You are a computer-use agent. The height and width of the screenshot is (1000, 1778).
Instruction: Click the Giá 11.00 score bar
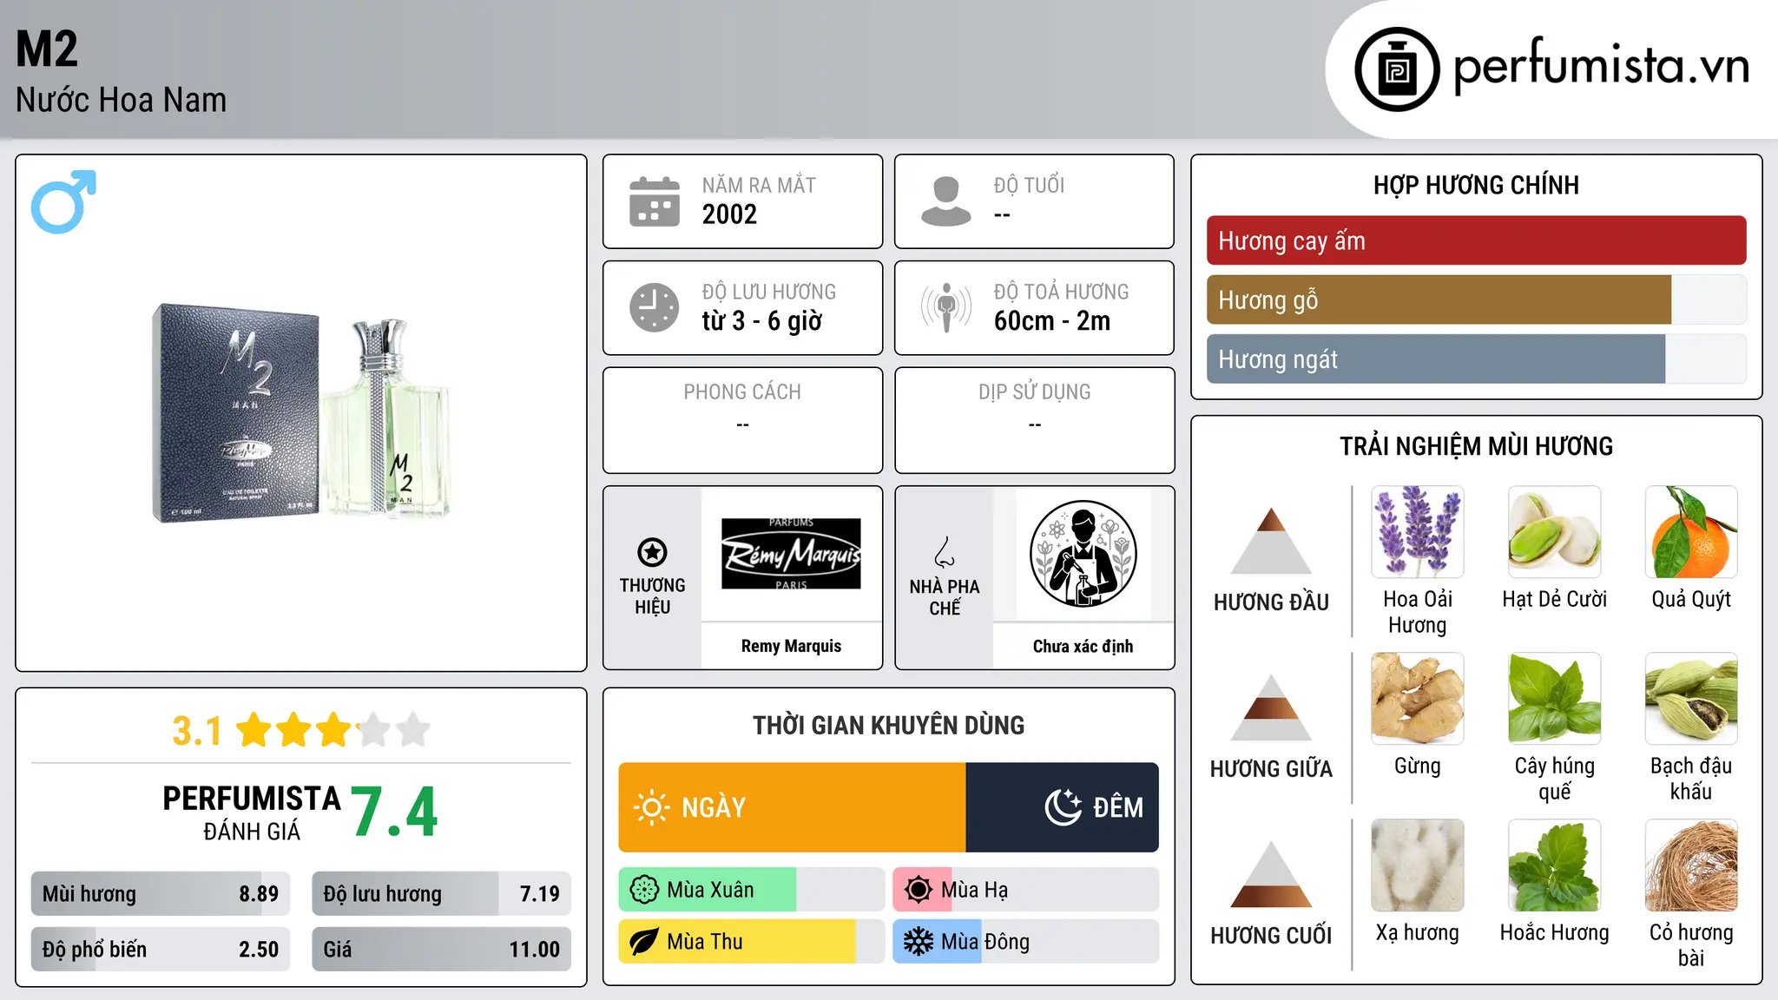coord(442,949)
